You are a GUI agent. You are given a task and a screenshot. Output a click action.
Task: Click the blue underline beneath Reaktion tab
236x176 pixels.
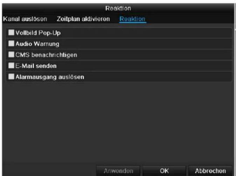click(133, 22)
